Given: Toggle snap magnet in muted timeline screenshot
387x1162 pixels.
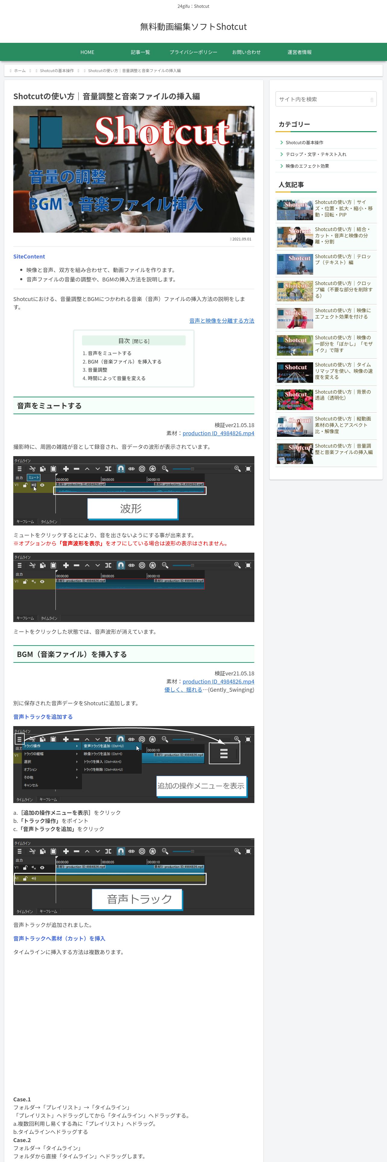Looking at the screenshot, I should [121, 565].
